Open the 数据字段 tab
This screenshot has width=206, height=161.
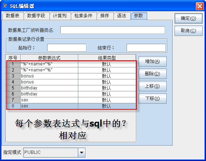click(x=36, y=16)
